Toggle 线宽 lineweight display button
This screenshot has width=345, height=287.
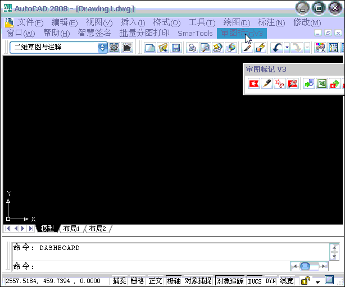(x=287, y=281)
